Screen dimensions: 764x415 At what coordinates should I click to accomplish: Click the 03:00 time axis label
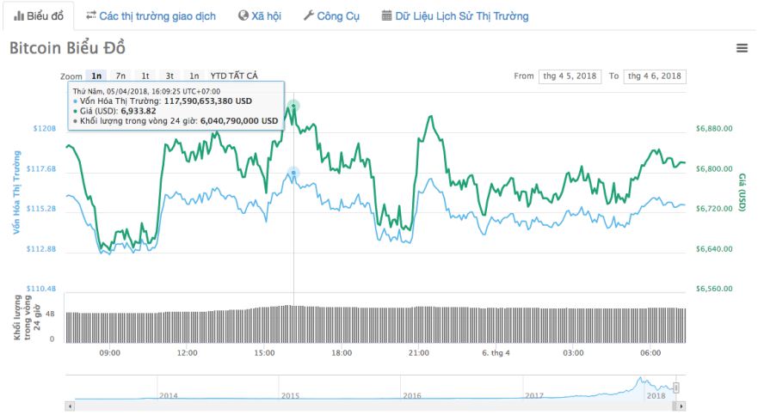[573, 353]
